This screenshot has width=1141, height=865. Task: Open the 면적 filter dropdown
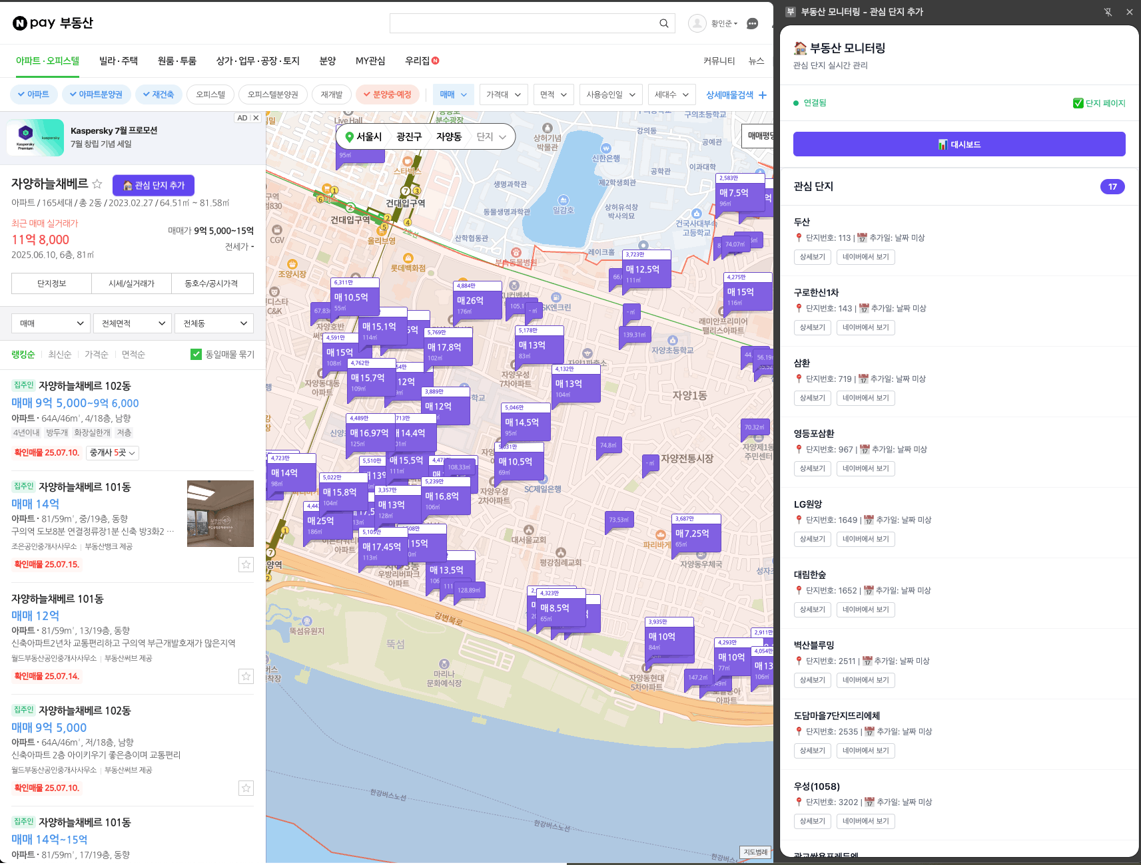[x=554, y=94]
